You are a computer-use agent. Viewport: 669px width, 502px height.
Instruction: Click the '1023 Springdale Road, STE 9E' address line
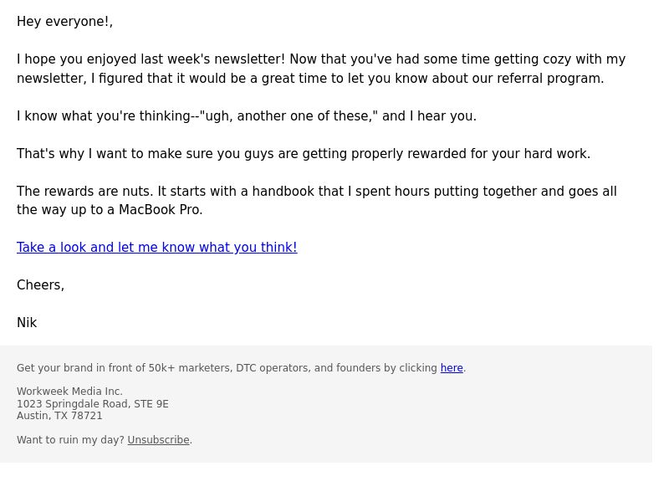(93, 403)
